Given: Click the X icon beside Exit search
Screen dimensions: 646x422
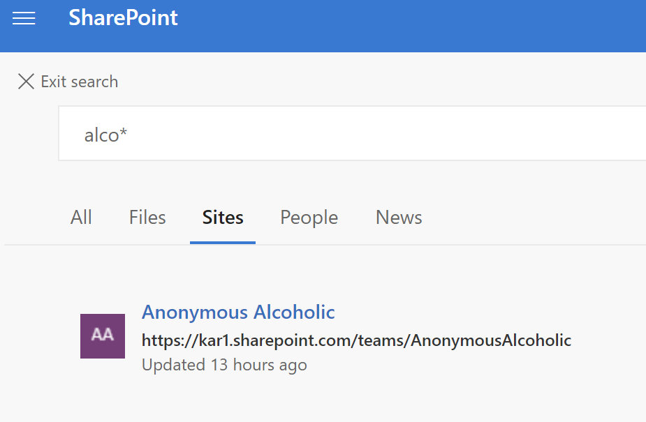Looking at the screenshot, I should click(26, 82).
